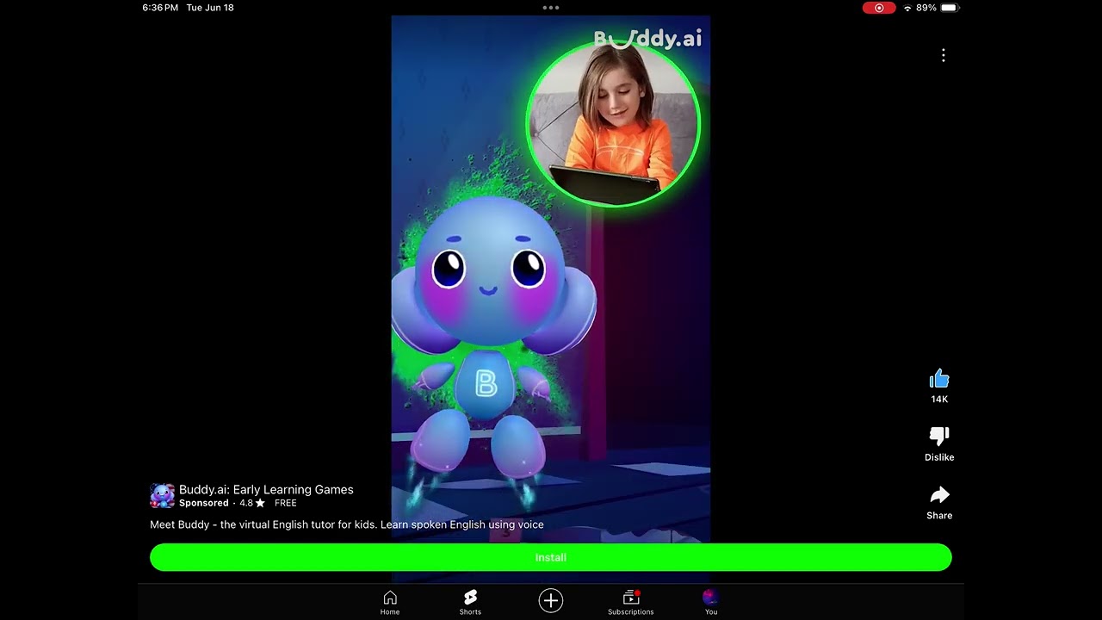The image size is (1102, 620).
Task: Tap the plus Create button
Action: click(x=551, y=601)
